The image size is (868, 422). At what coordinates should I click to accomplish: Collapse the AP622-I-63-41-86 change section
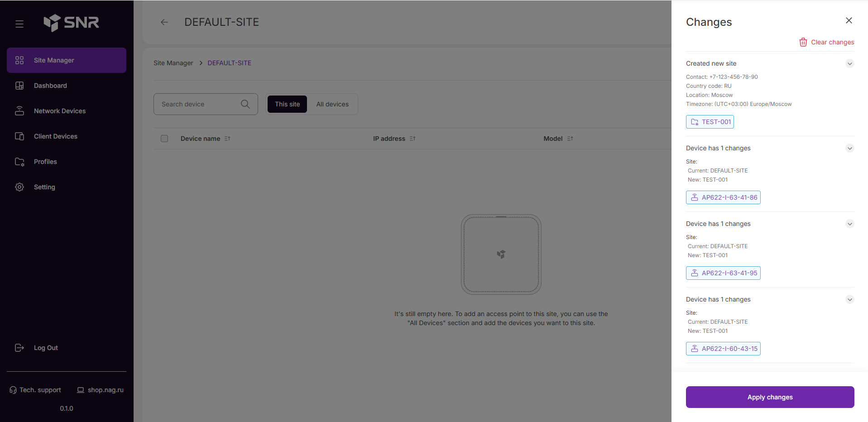click(x=849, y=148)
